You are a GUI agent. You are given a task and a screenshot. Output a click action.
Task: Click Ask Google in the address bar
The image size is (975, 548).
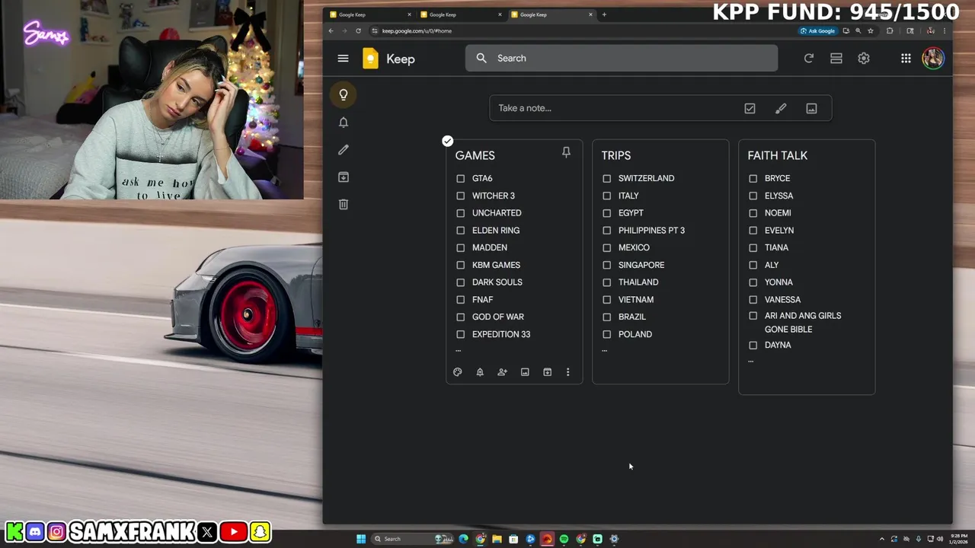[x=817, y=31]
